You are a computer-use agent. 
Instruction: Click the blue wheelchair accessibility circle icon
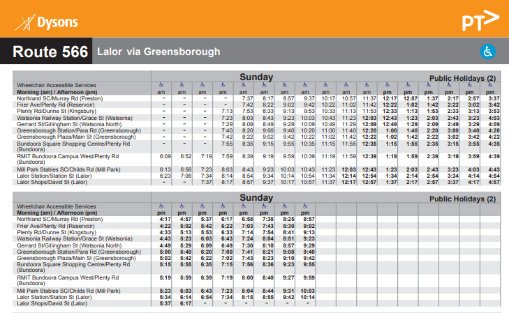pyautogui.click(x=487, y=52)
